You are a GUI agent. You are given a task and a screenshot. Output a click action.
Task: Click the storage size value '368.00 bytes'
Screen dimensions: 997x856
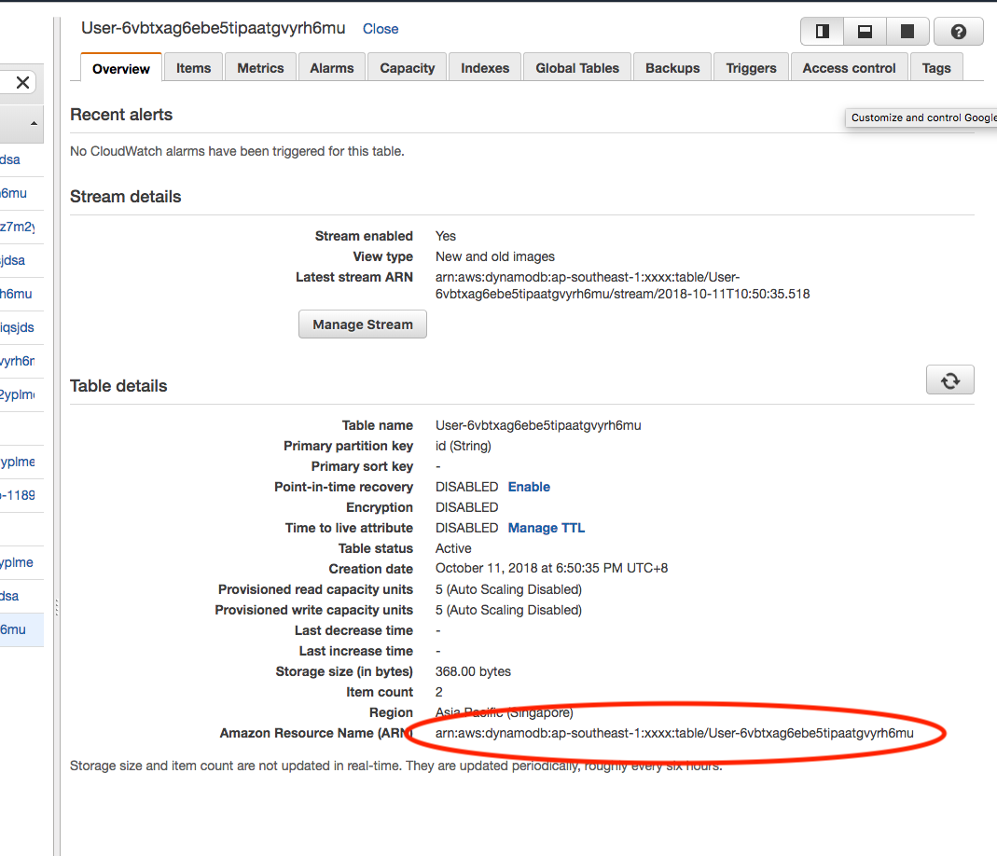coord(473,671)
